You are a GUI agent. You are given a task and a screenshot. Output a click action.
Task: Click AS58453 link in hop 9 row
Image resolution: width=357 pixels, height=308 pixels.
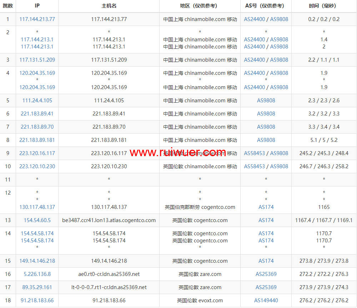[255, 153]
